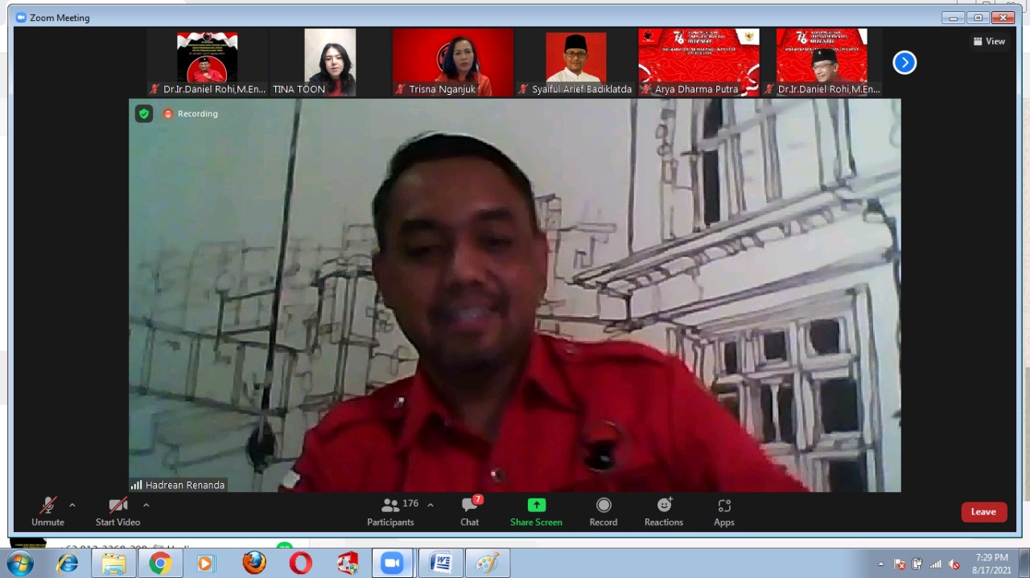Start Video camera toggle

(x=117, y=511)
